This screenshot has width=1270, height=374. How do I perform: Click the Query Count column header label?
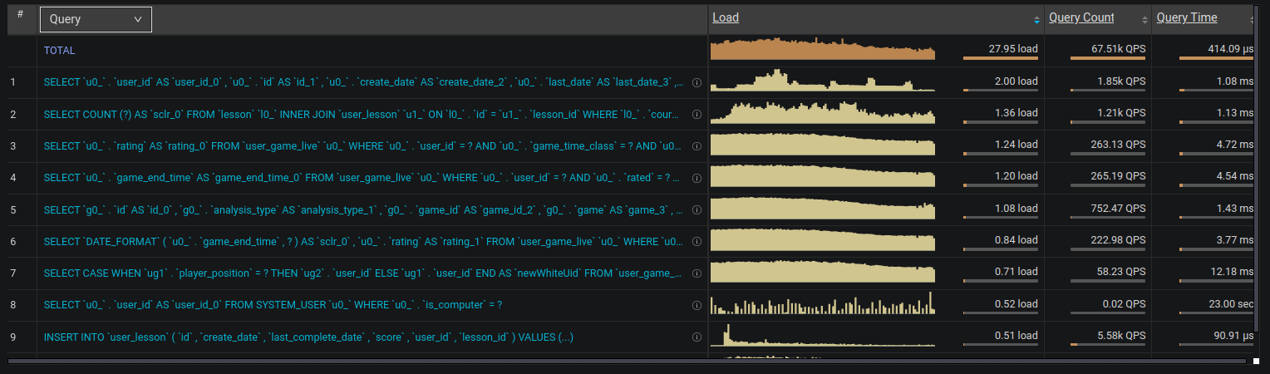1081,17
